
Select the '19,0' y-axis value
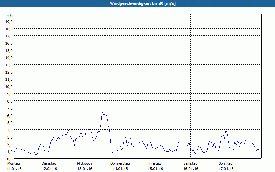click(9, 22)
